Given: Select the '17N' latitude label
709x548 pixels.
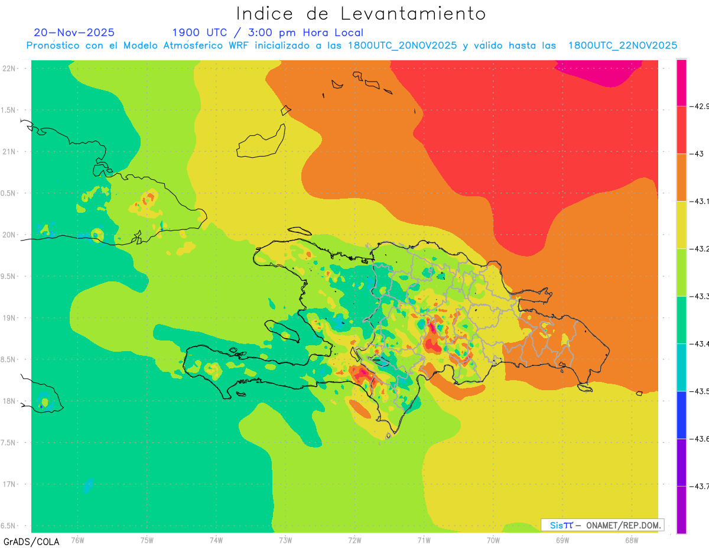Looking at the screenshot, I should pyautogui.click(x=9, y=484).
